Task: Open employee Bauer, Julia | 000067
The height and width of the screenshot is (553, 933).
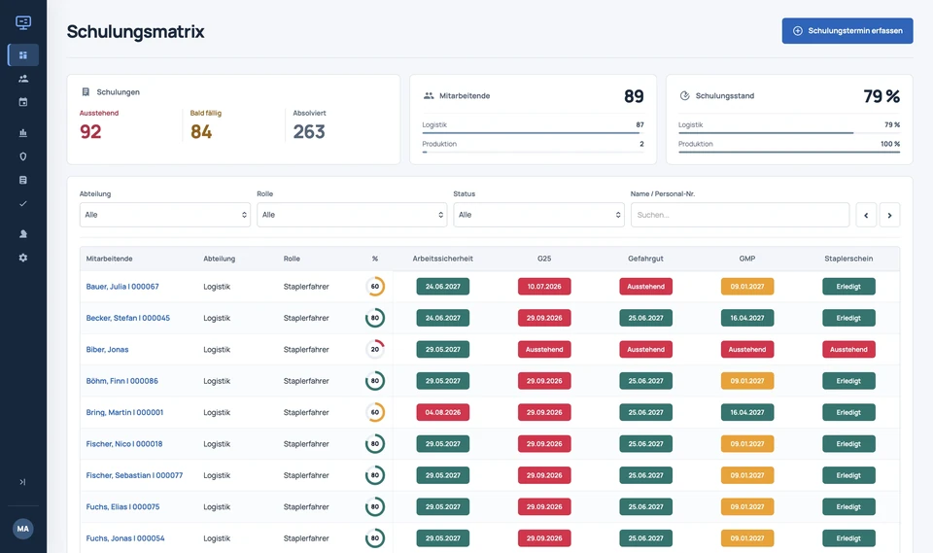Action: [122, 287]
